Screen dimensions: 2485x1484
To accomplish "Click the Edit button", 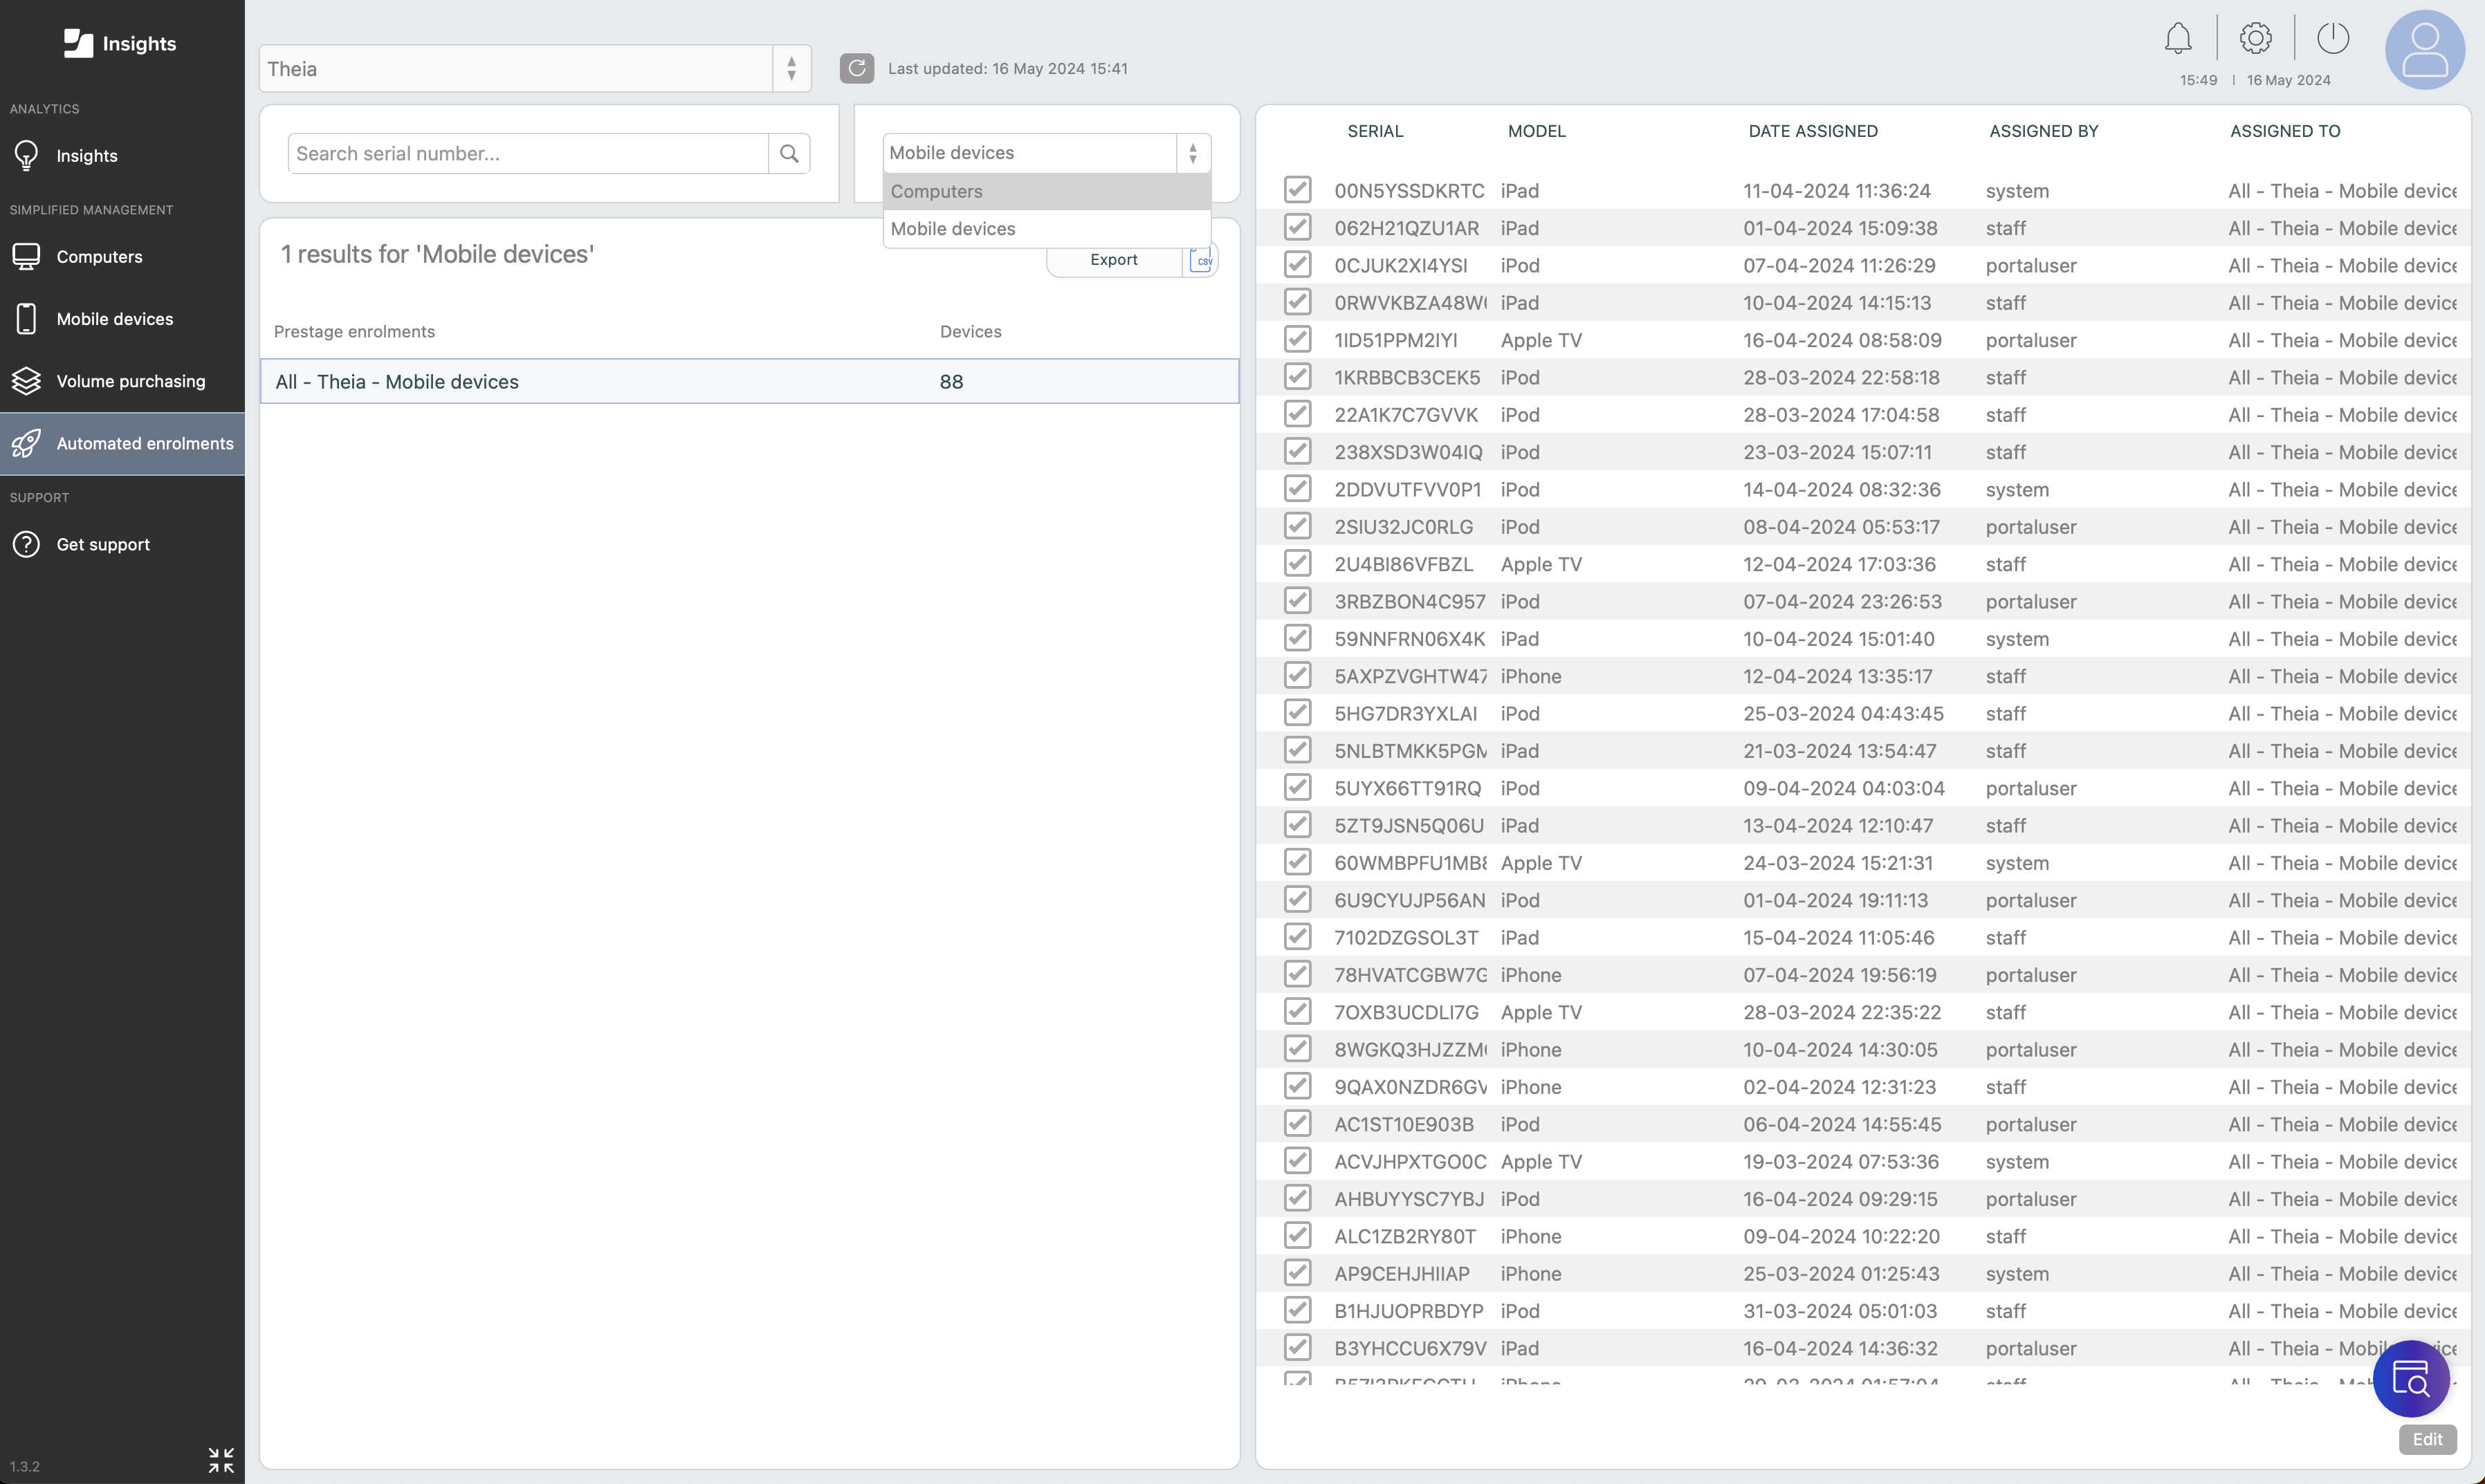I will [2427, 1439].
